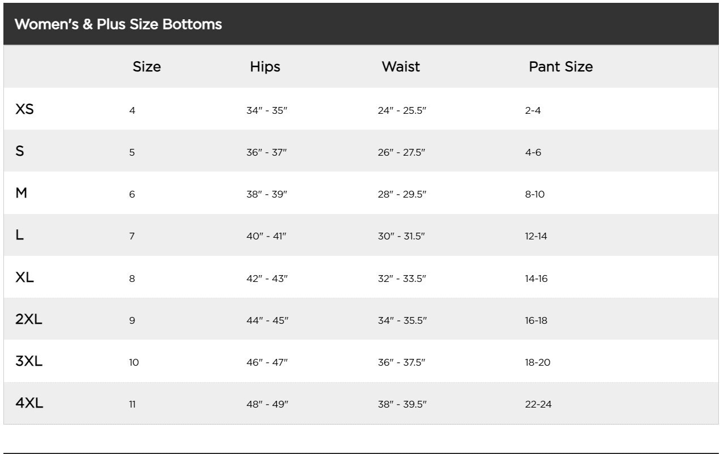Screen dimensions: 720x454
Task: Click hips measurement 36" - 37"
Action: tap(267, 152)
